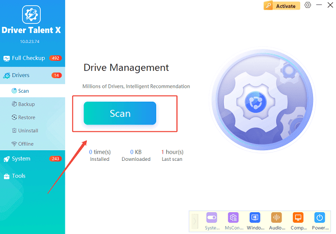Click the large gear illustration
The height and width of the screenshot is (234, 336).
pyautogui.click(x=263, y=100)
